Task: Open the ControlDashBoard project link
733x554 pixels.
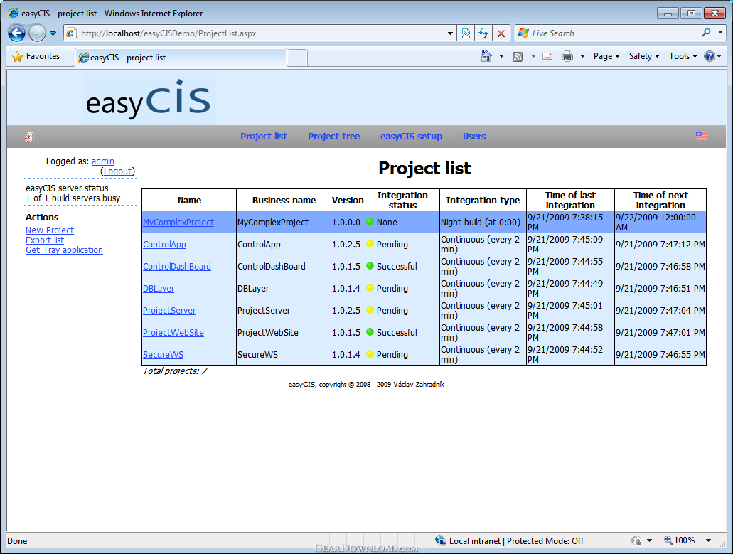Action: pos(177,267)
